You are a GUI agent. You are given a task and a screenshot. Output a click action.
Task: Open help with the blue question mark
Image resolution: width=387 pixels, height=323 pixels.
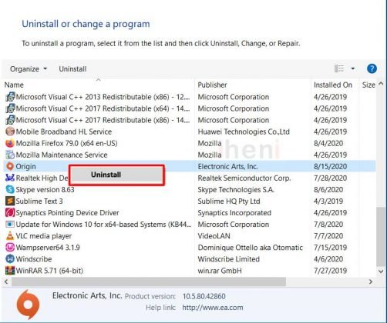click(x=372, y=68)
